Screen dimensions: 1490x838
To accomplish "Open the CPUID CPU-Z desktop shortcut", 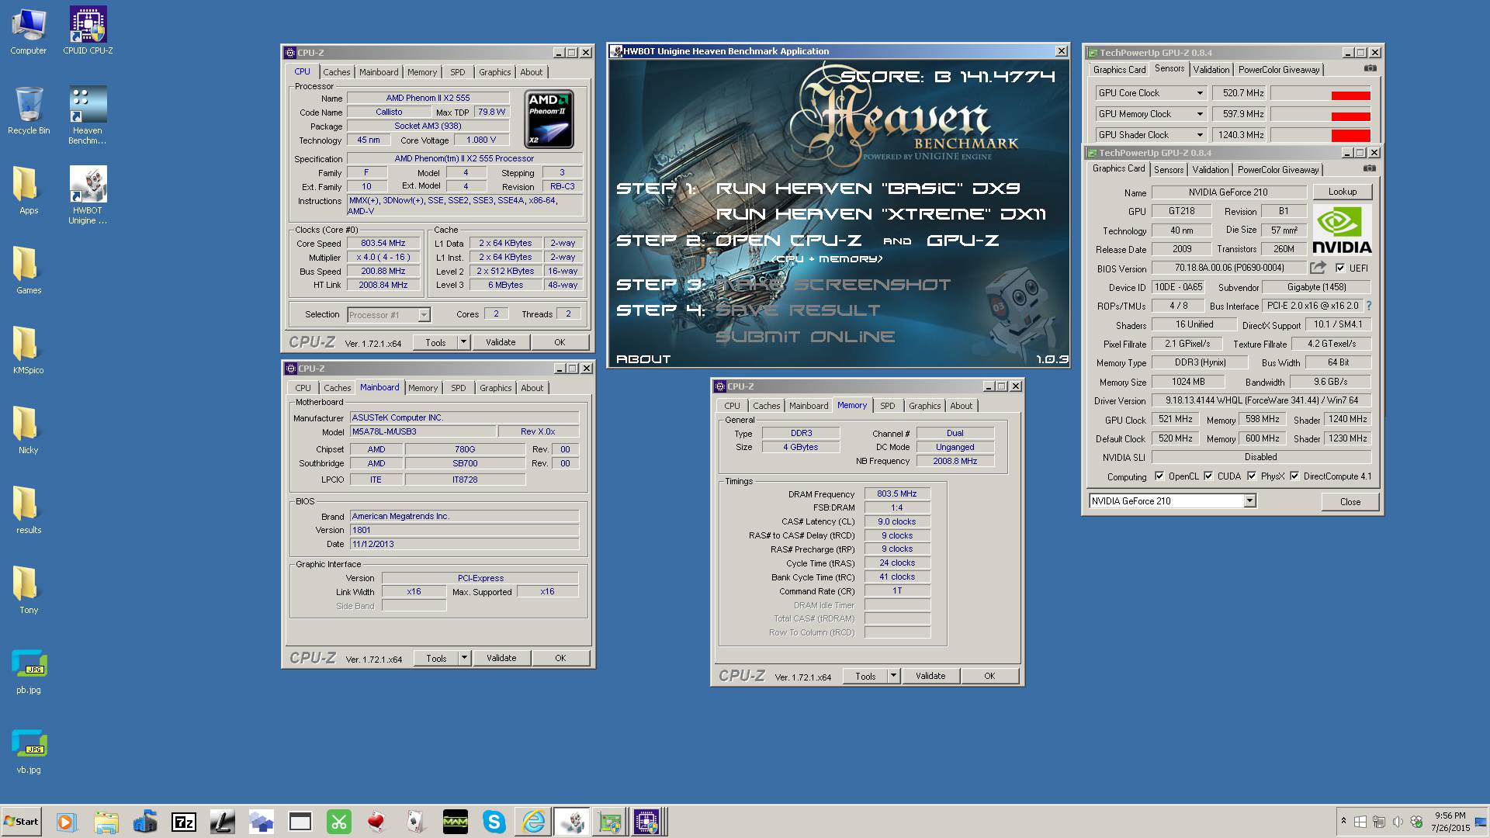I will click(88, 31).
